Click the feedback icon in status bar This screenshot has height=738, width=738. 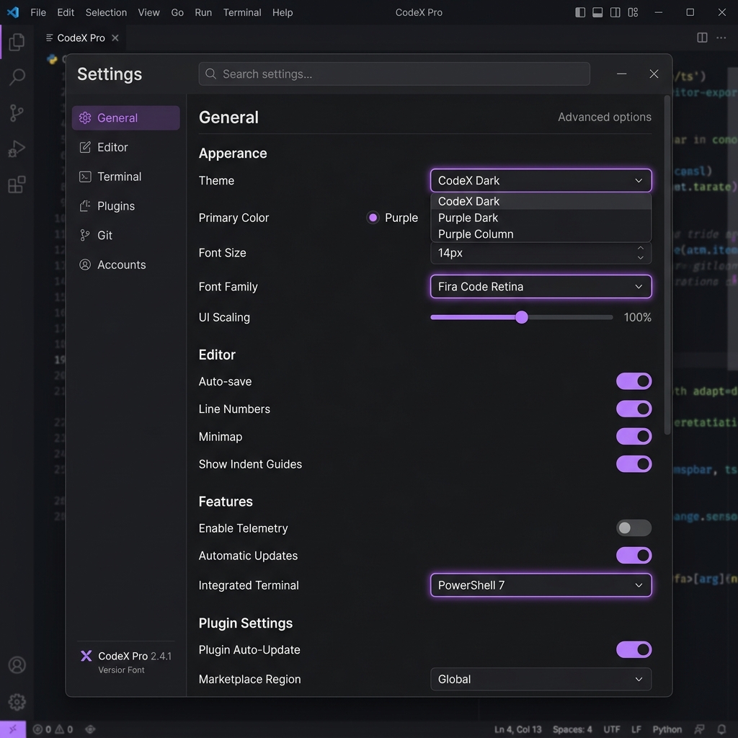[700, 729]
